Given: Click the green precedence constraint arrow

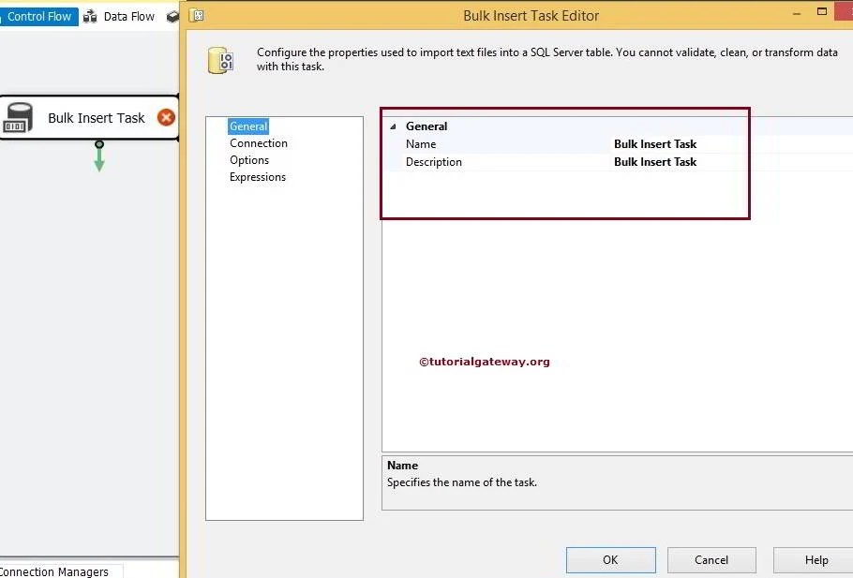Looking at the screenshot, I should 99,159.
